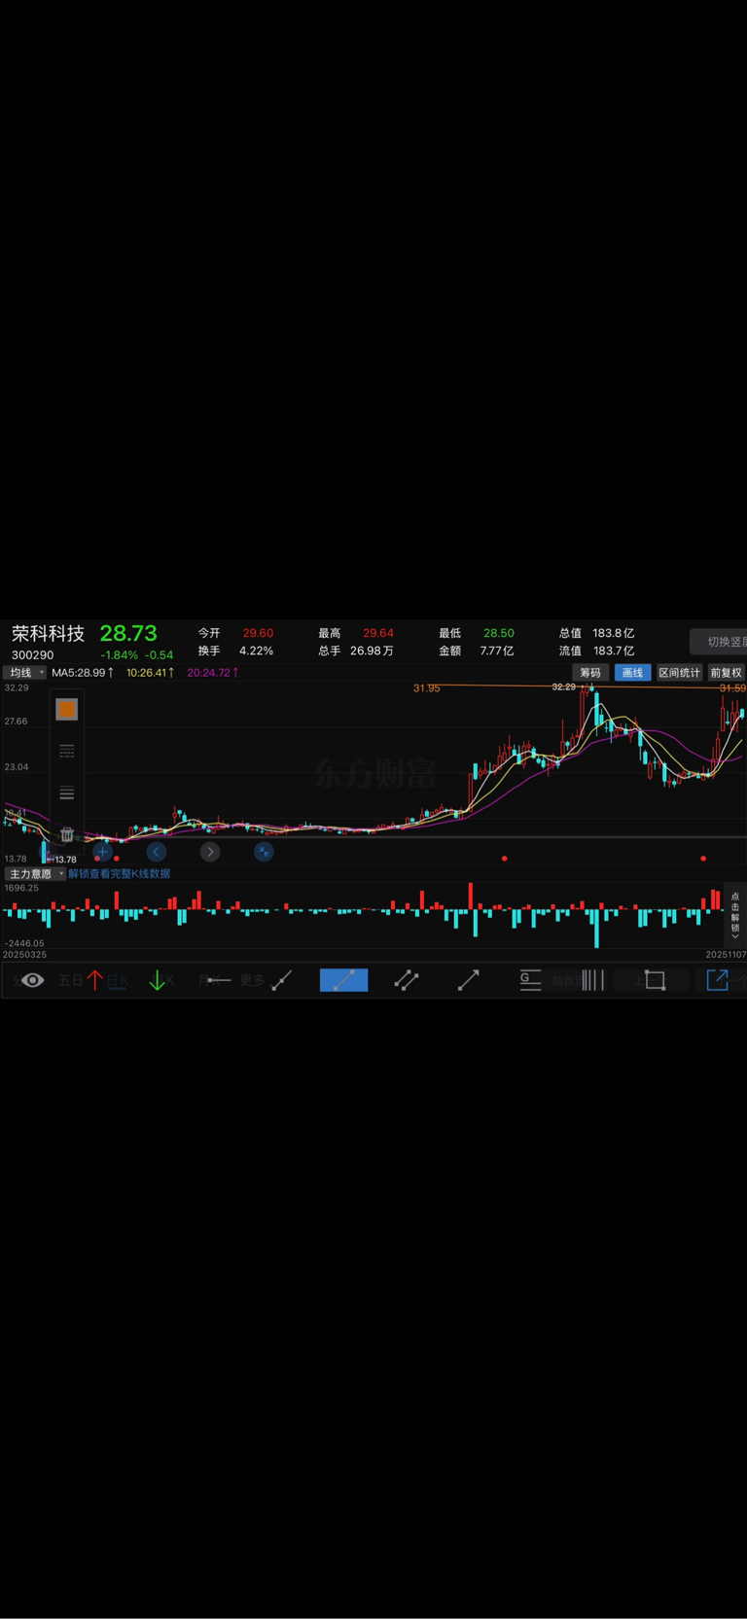Tap the 金额 value 7.77亿
The width and height of the screenshot is (747, 1619).
(497, 651)
